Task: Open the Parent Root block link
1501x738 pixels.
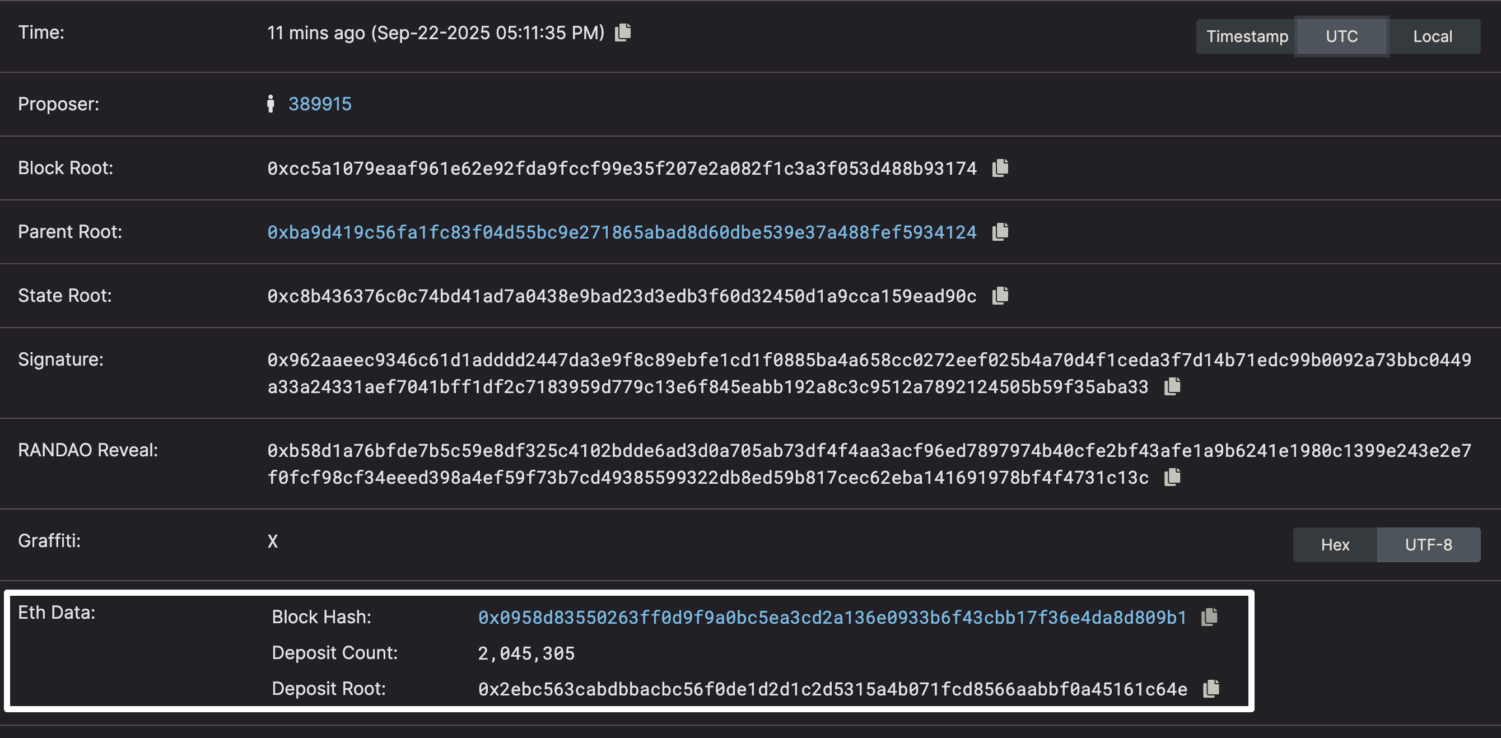Action: (x=622, y=232)
